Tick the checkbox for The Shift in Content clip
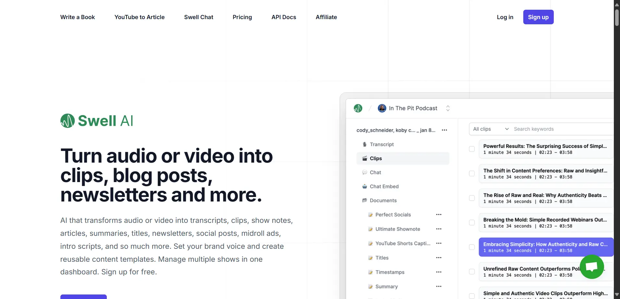The width and height of the screenshot is (620, 299). tap(472, 174)
